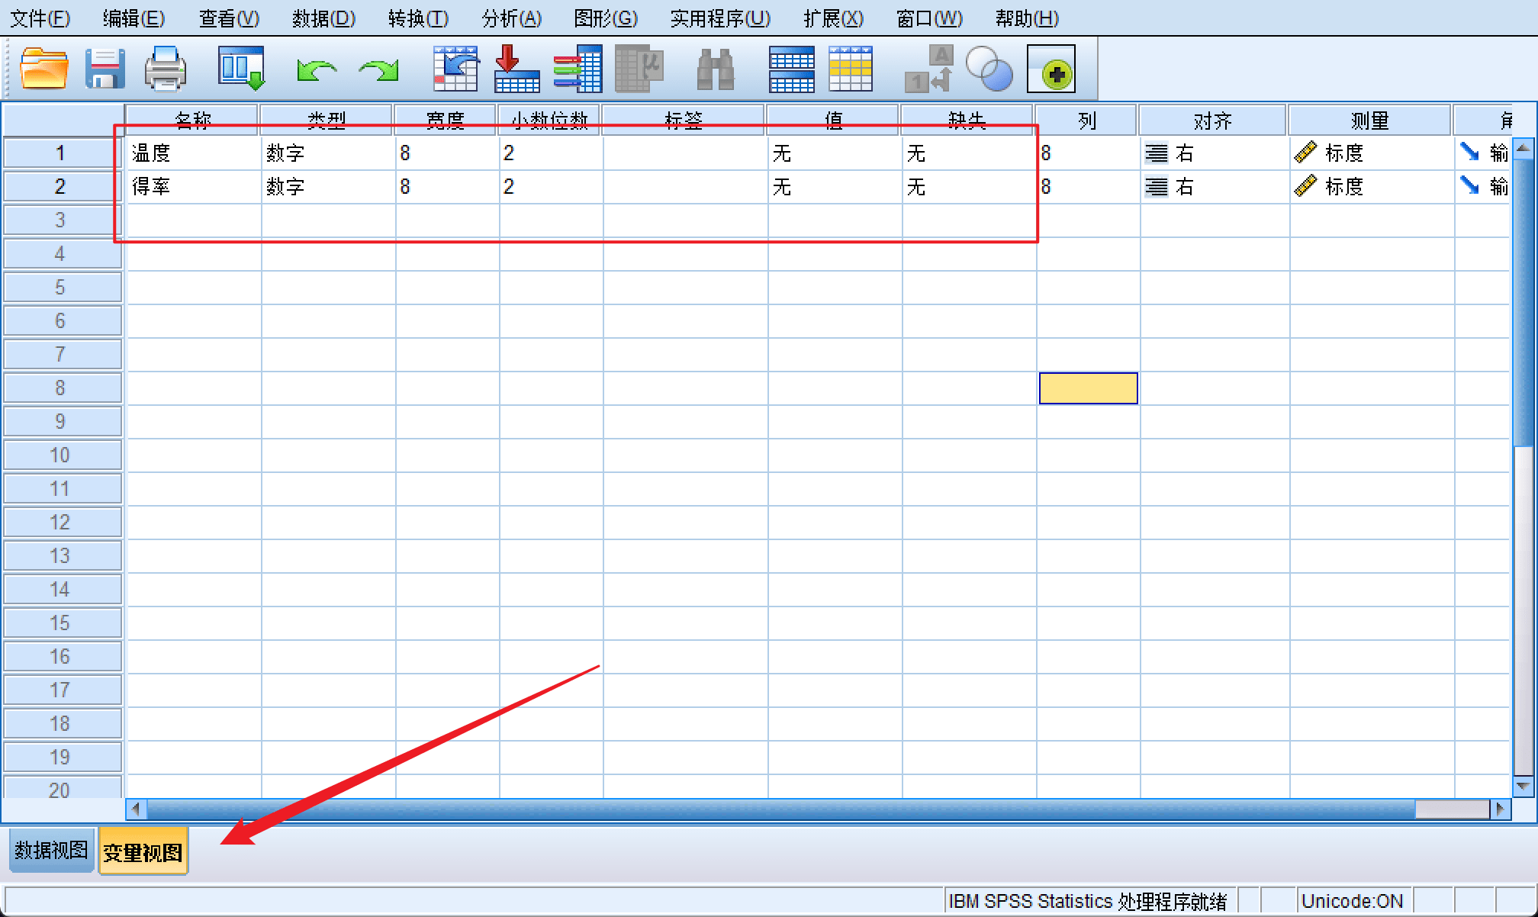Click the right arrow of horizontal scrollbar

point(1501,809)
